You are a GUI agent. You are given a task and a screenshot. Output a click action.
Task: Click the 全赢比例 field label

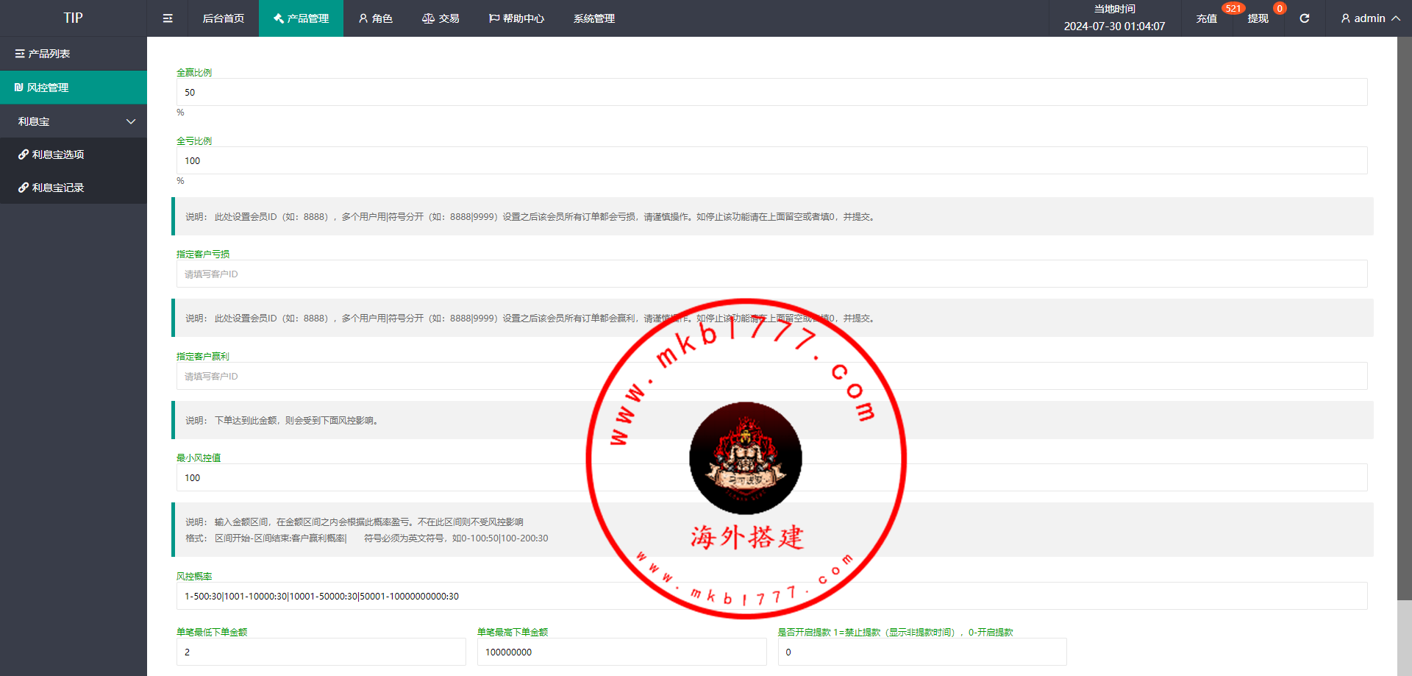click(194, 72)
